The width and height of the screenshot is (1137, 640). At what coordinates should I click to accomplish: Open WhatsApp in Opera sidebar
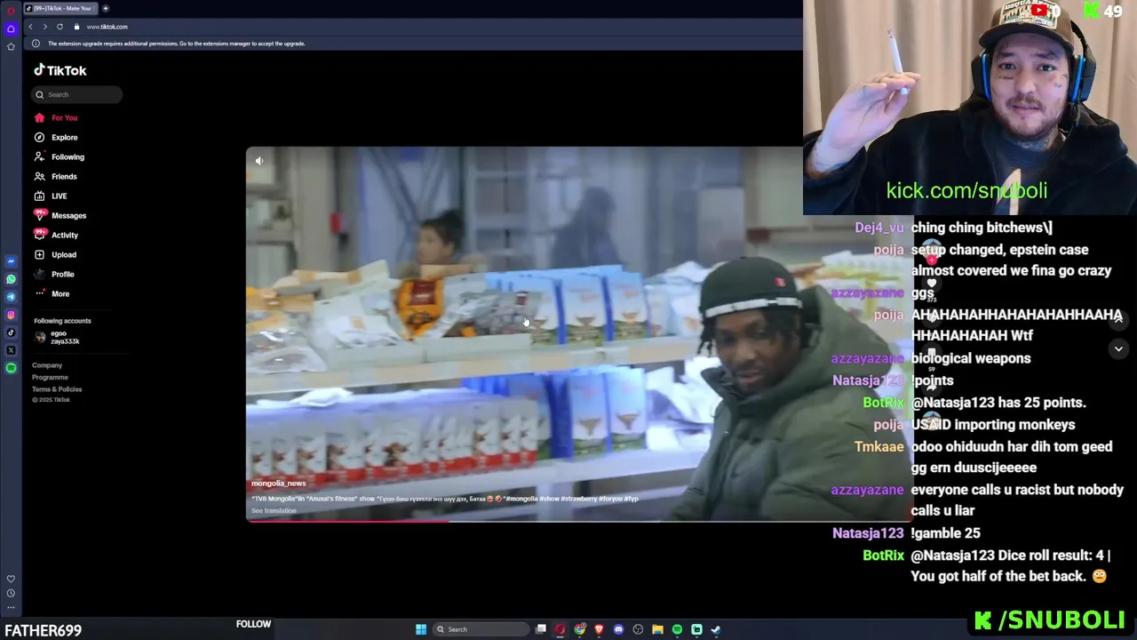(x=11, y=279)
